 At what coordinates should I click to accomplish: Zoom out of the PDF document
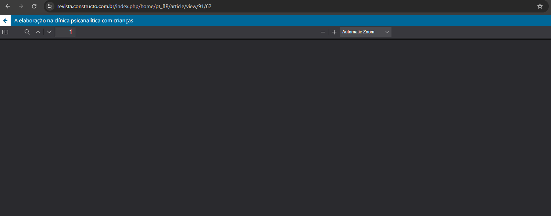(323, 32)
